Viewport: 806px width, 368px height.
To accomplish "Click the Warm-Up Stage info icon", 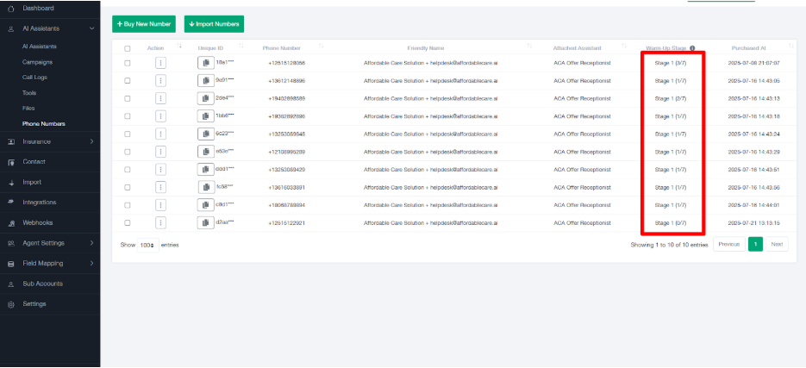I will click(x=692, y=48).
